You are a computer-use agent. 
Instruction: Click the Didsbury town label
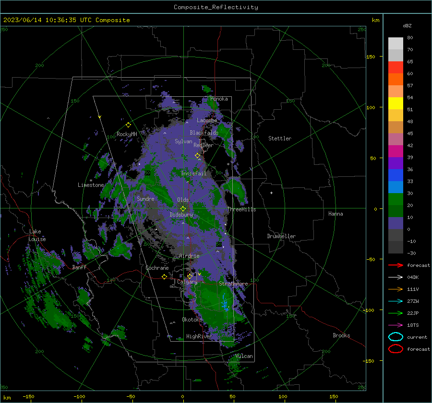(x=181, y=215)
